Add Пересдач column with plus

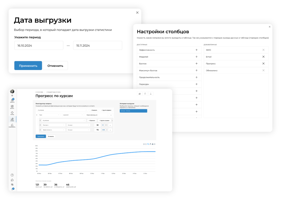(x=196, y=84)
